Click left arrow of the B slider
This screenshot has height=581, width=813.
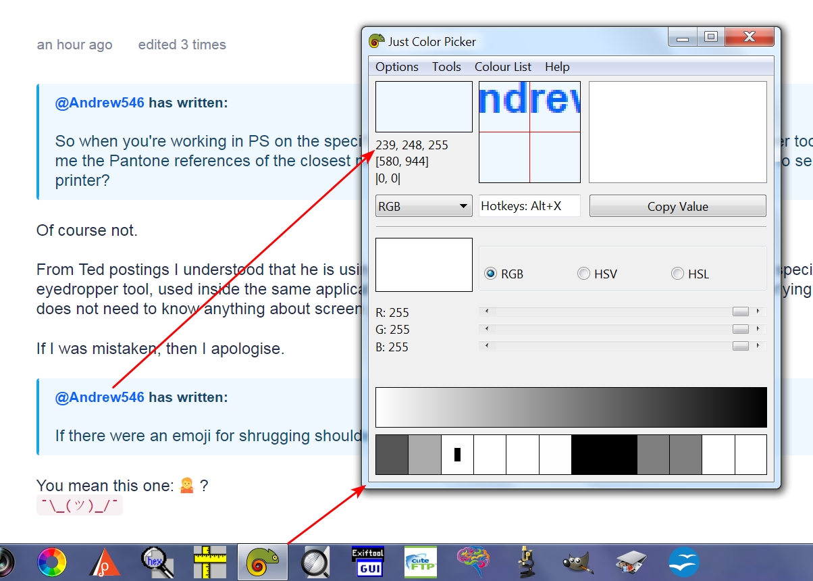point(486,346)
